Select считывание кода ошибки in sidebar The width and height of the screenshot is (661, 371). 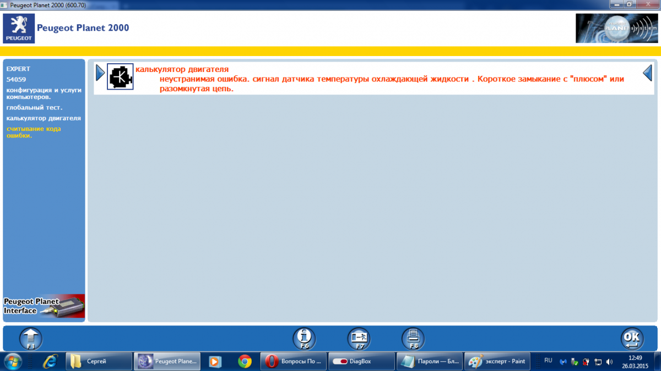pyautogui.click(x=34, y=132)
